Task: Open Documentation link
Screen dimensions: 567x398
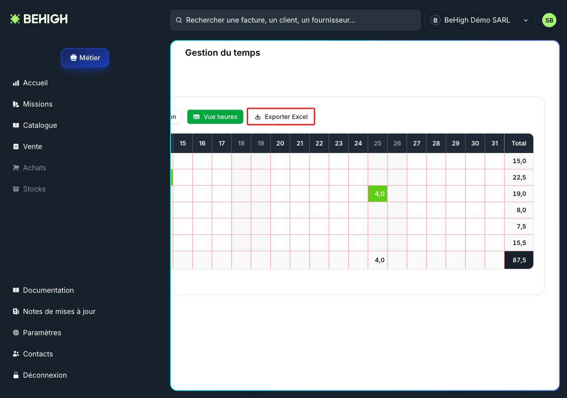Action: [x=48, y=290]
